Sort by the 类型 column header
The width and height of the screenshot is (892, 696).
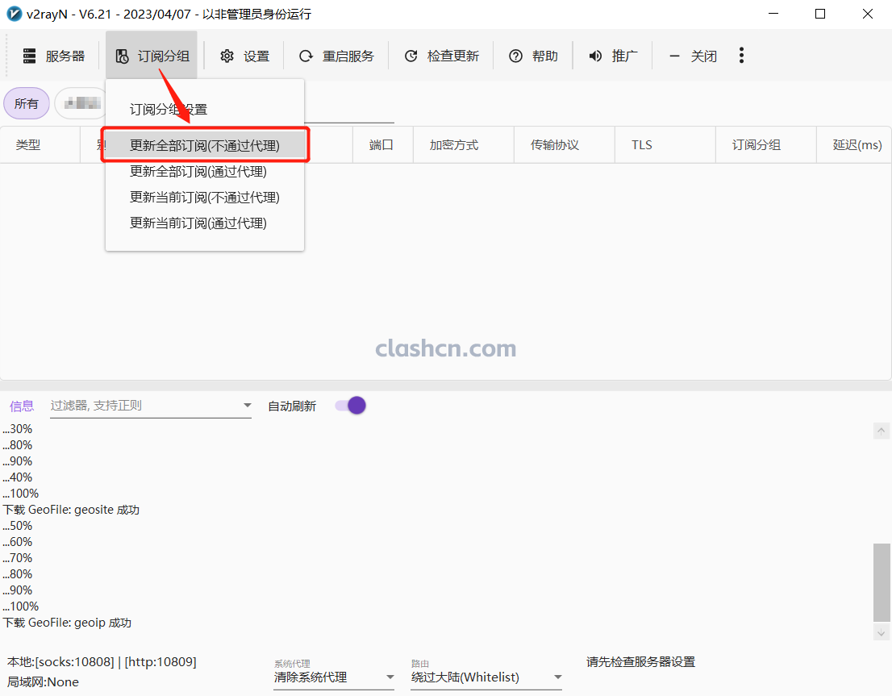pos(40,145)
